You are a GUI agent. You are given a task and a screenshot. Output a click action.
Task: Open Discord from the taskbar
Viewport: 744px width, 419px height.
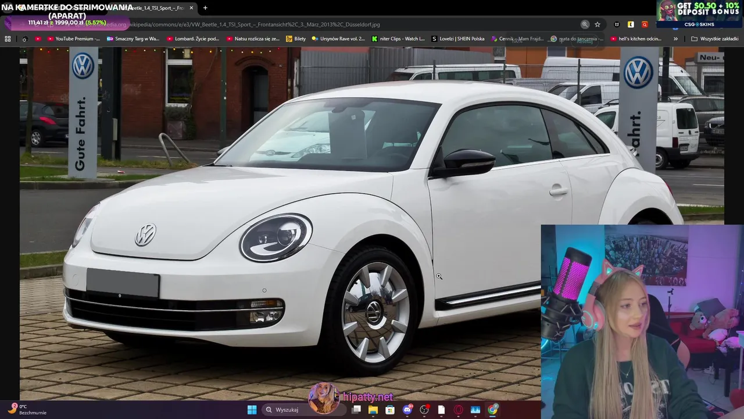point(407,410)
